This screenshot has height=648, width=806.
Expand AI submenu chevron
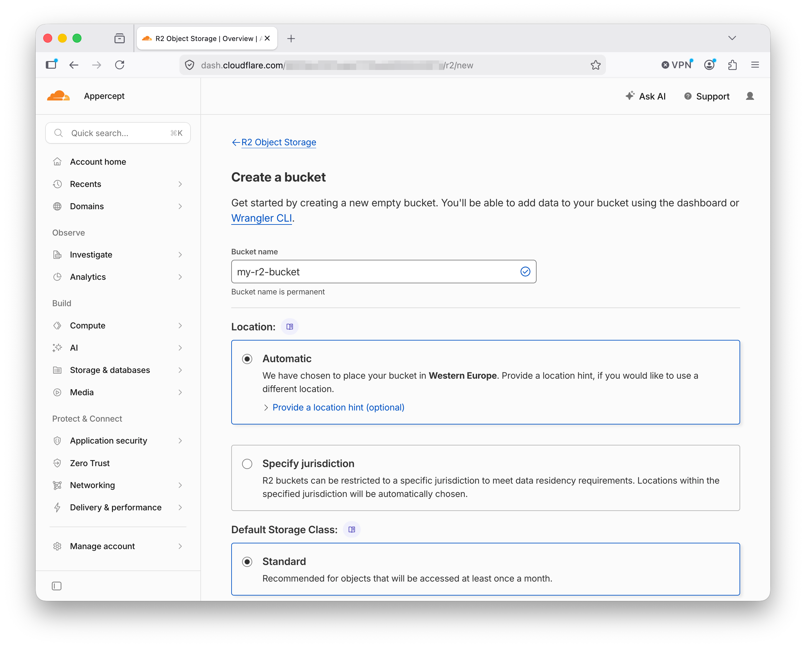point(180,348)
